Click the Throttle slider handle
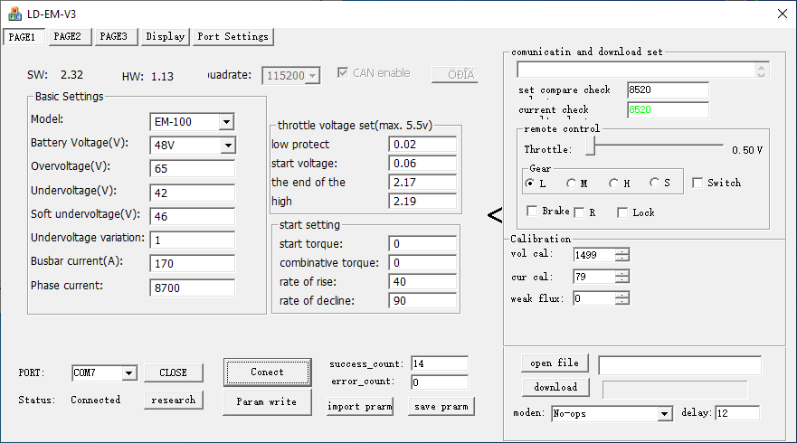797x443 pixels. coord(590,147)
